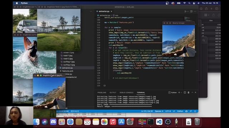Open Wi-Fi menu bar icon
The image size is (229, 128).
click(x=185, y=3)
